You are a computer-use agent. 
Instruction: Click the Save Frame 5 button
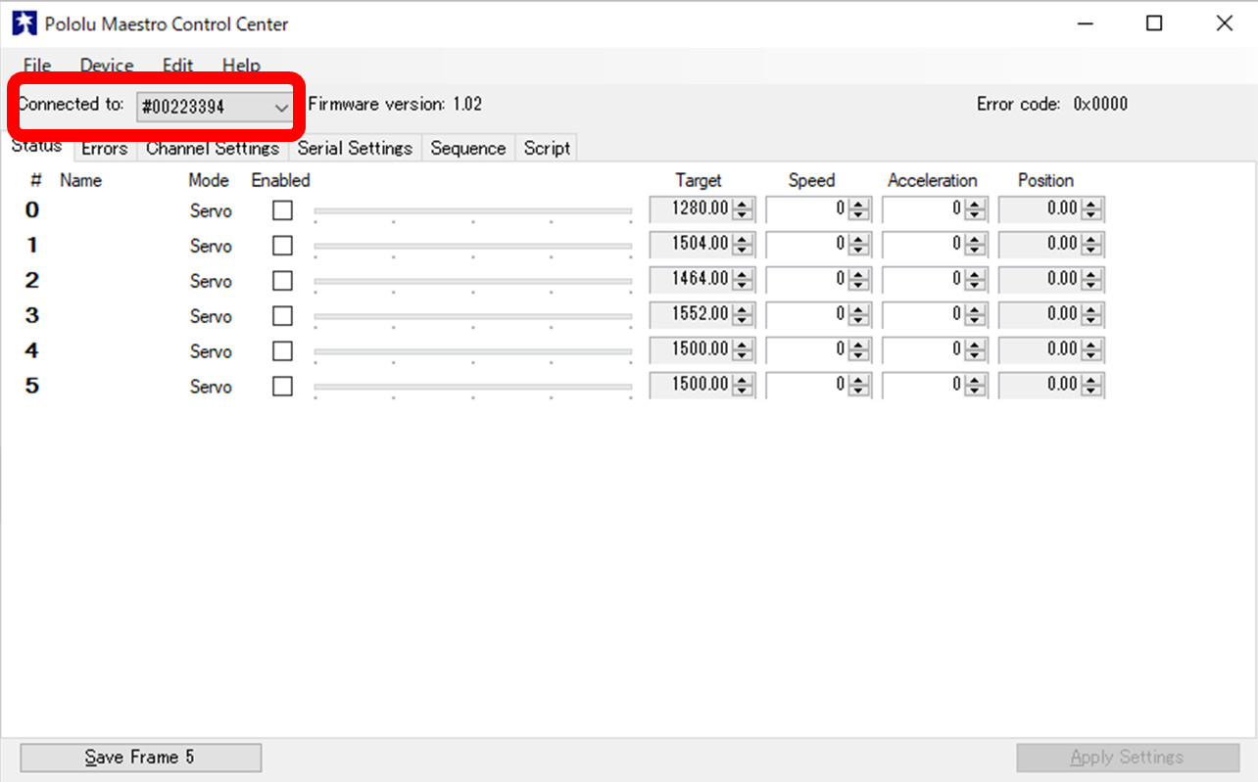pyautogui.click(x=141, y=757)
